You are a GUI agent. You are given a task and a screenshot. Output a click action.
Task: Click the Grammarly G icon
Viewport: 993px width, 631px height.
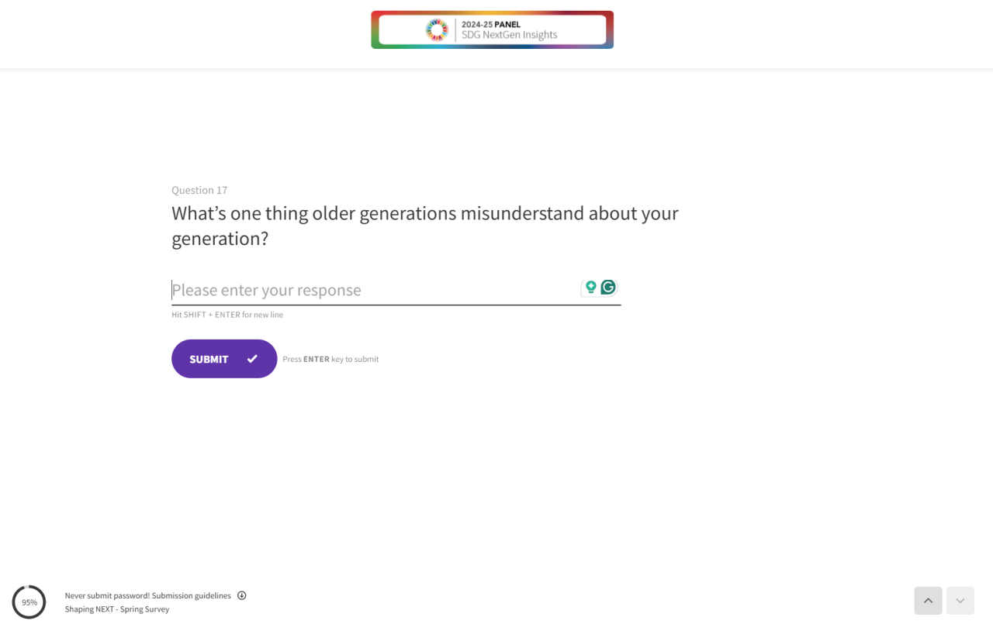608,288
